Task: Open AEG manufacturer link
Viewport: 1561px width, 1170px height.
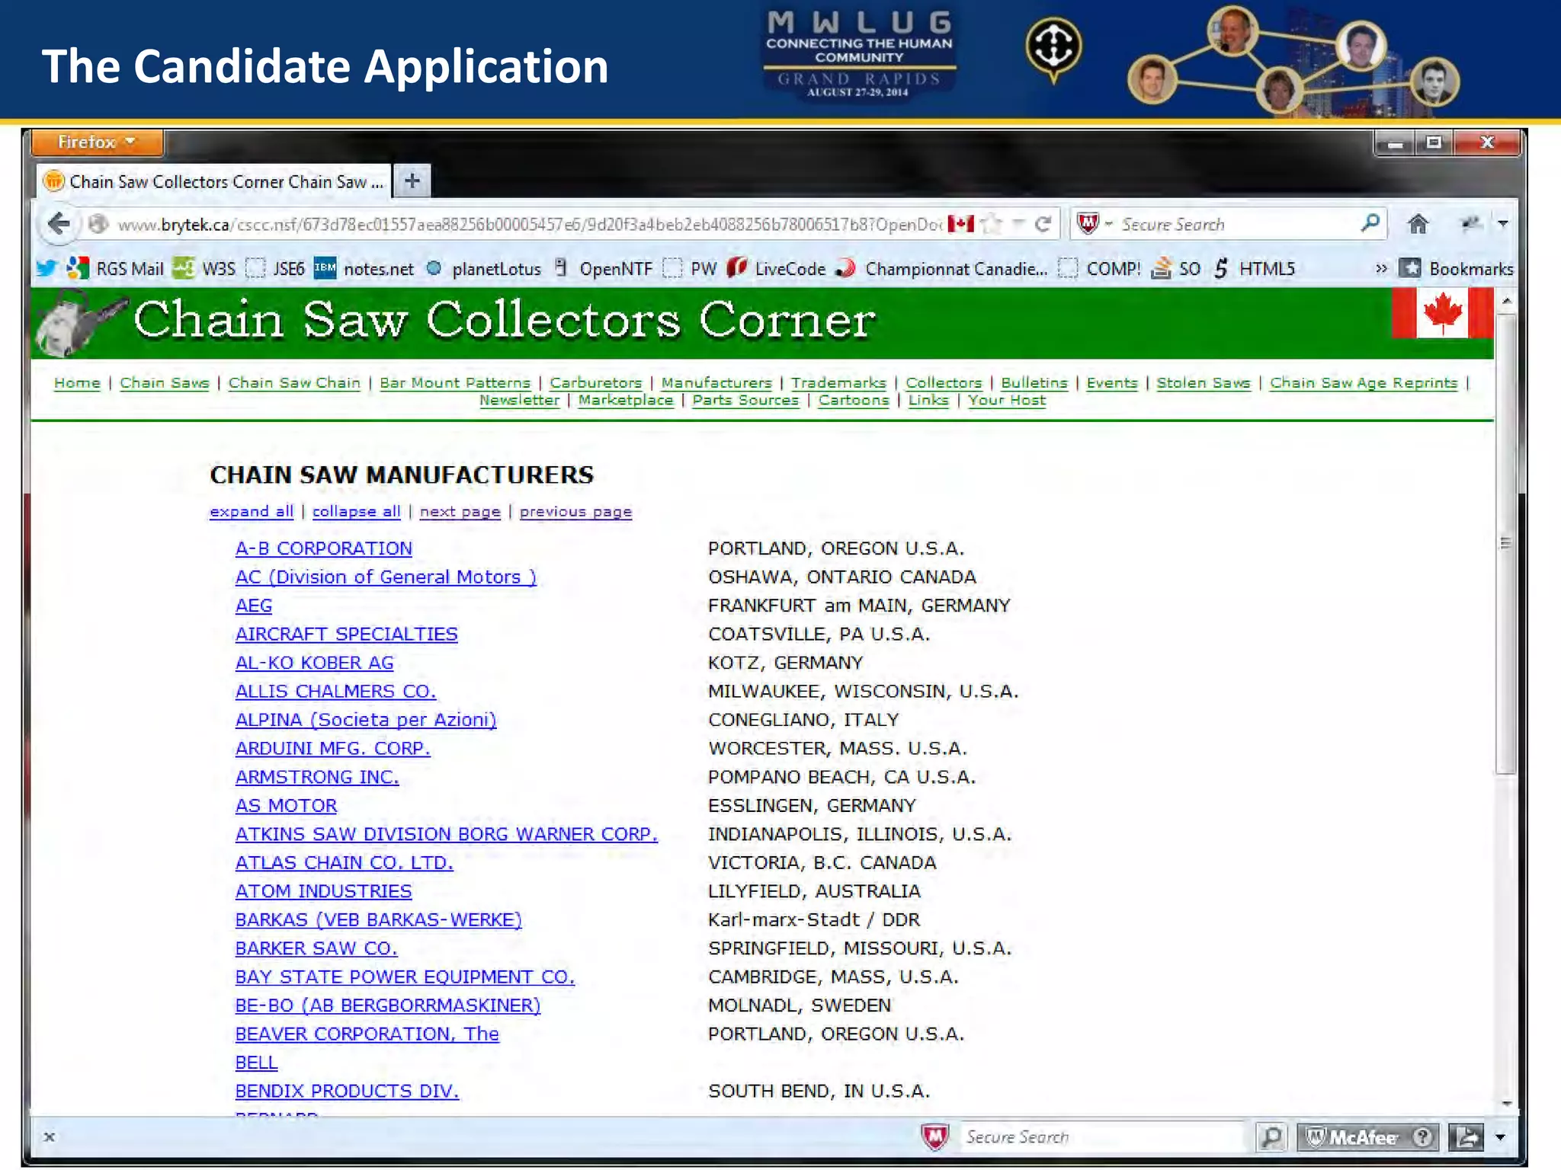Action: click(x=254, y=606)
